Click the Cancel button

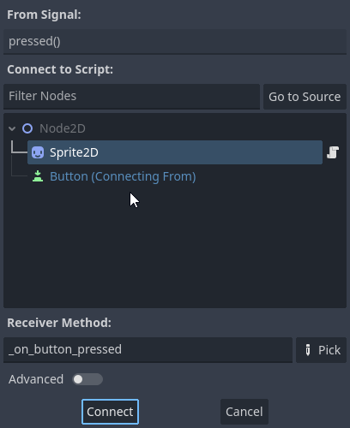tap(244, 412)
